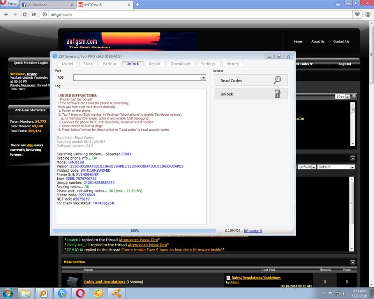
Task: Expand the ADB port dropdown
Action: 203,77
